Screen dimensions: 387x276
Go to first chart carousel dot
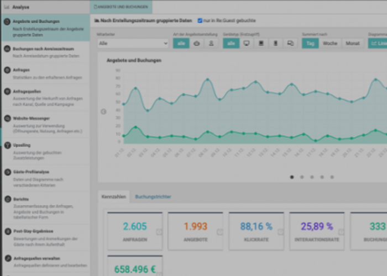point(292,177)
